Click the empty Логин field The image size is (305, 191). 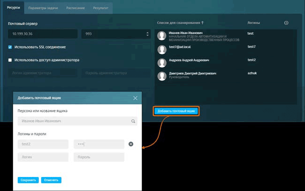pos(43,157)
